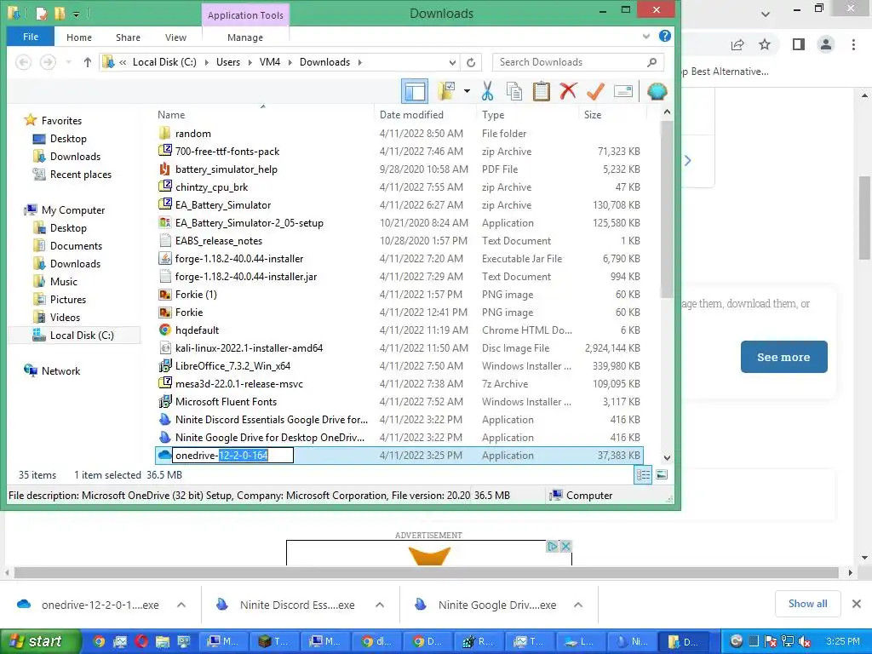The height and width of the screenshot is (654, 872).
Task: Click Local Disk (C:) breadcrumb
Action: (x=164, y=62)
